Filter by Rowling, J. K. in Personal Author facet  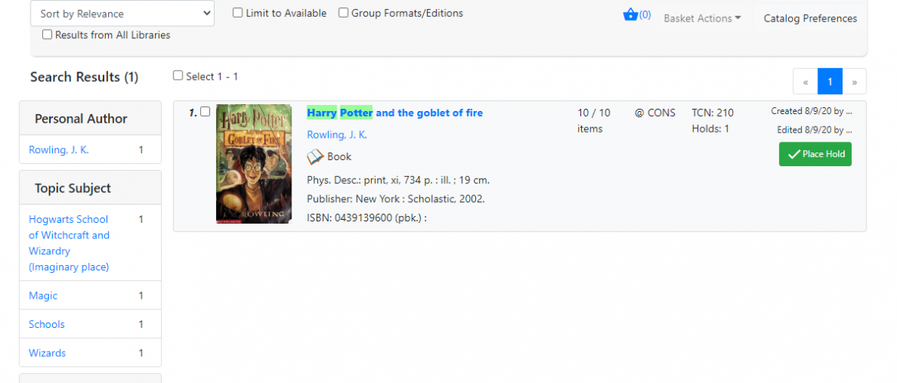59,150
